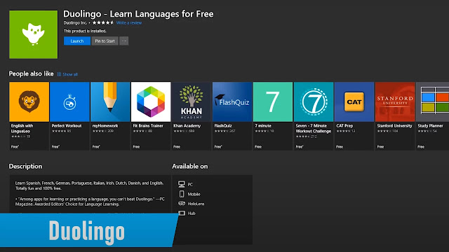Click the Free price under Stanford University
Screen dimensions: 449x252
coord(380,147)
